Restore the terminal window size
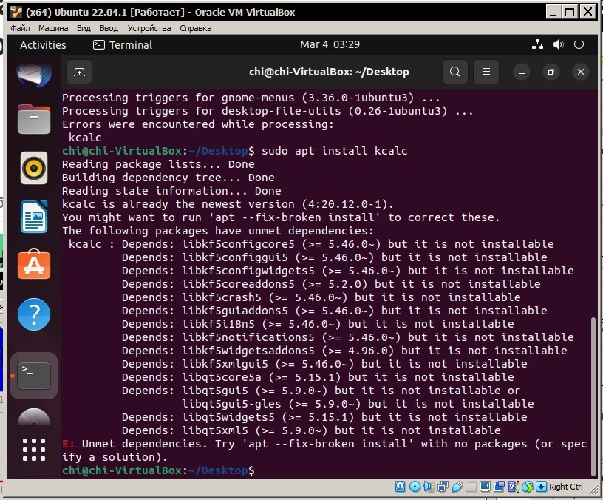The width and height of the screenshot is (603, 500). (x=551, y=72)
